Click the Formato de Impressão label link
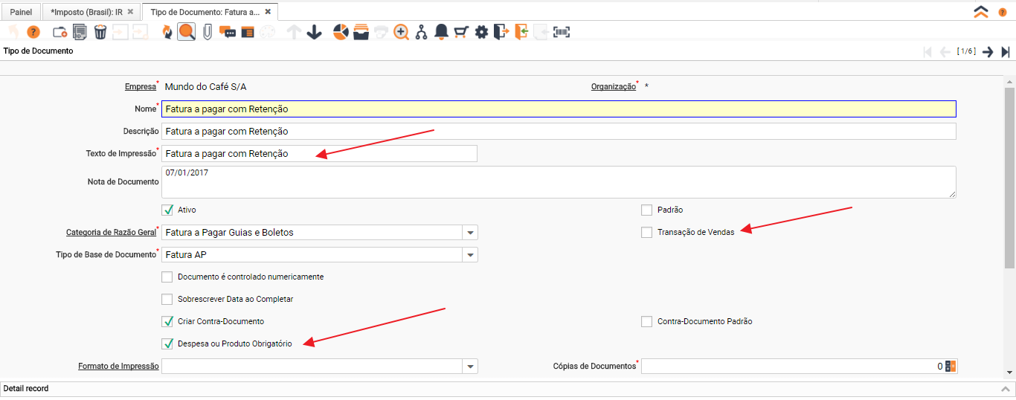Screen dimensions: 1016x400 click(x=118, y=367)
